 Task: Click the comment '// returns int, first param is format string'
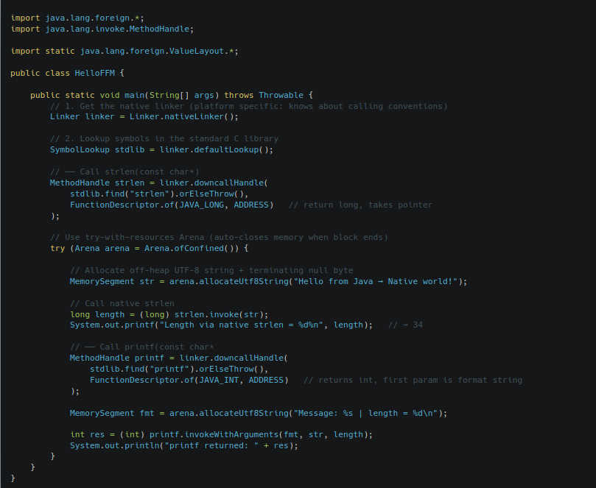[413, 380]
